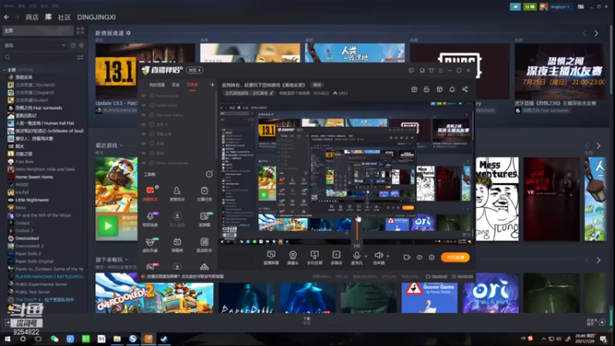The height and width of the screenshot is (346, 615).
Task: Open the Games filter dropdown in Steam sidebar
Action: point(35,45)
